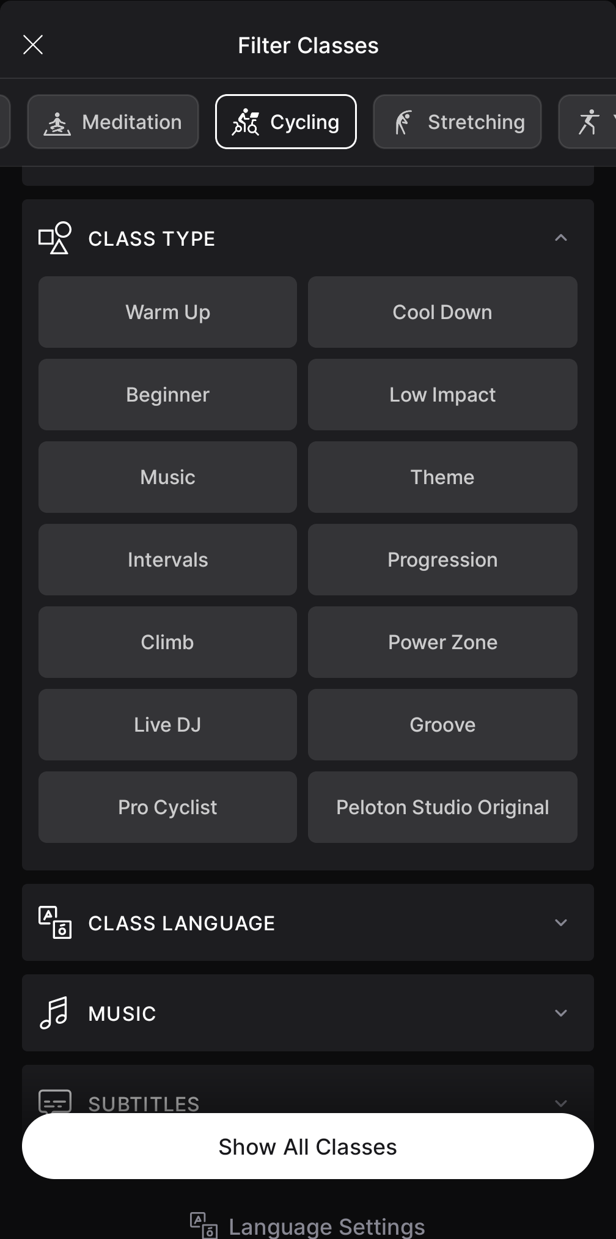The width and height of the screenshot is (616, 1239).
Task: Switch to the Meditation tab
Action: point(113,122)
